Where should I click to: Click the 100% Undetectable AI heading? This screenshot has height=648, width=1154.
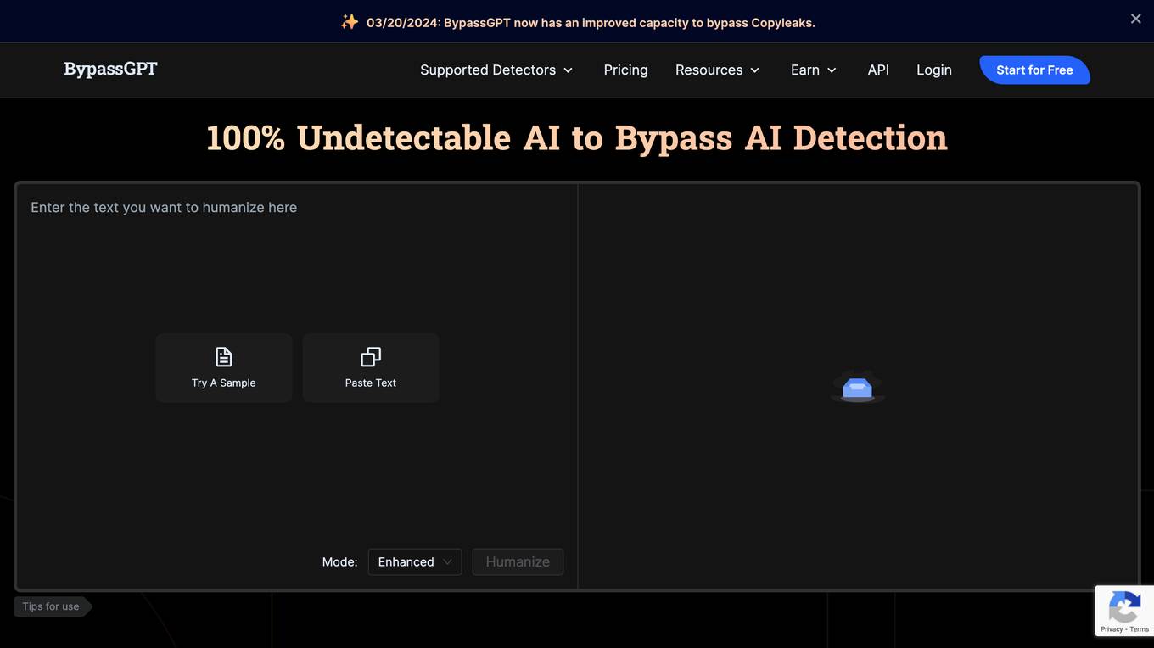[x=577, y=137]
